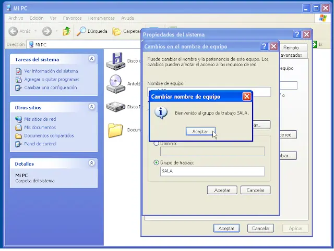
Task: Select the yellow documents folder icon
Action: (x=115, y=130)
